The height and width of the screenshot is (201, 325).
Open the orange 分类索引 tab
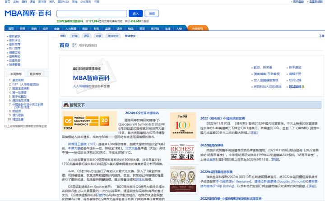(x=198, y=28)
